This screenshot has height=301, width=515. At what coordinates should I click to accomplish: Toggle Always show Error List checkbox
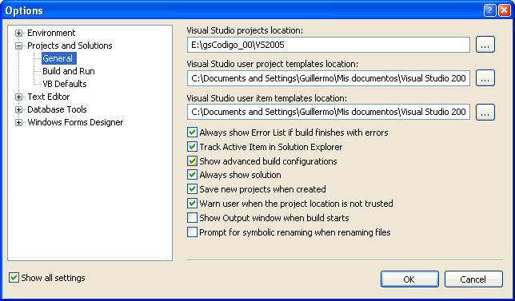coord(192,133)
